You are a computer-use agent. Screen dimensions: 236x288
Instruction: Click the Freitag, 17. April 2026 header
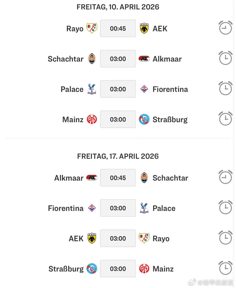pyautogui.click(x=118, y=156)
